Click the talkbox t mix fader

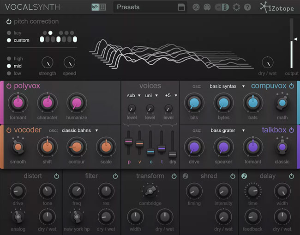(x=162, y=148)
